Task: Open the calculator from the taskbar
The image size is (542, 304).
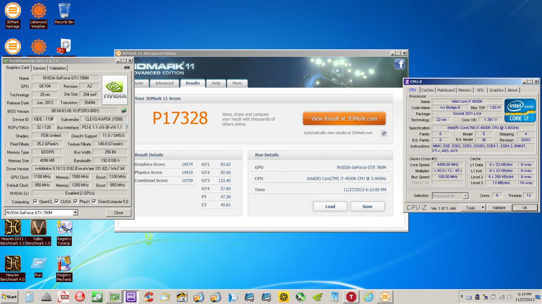Action: tap(29, 297)
